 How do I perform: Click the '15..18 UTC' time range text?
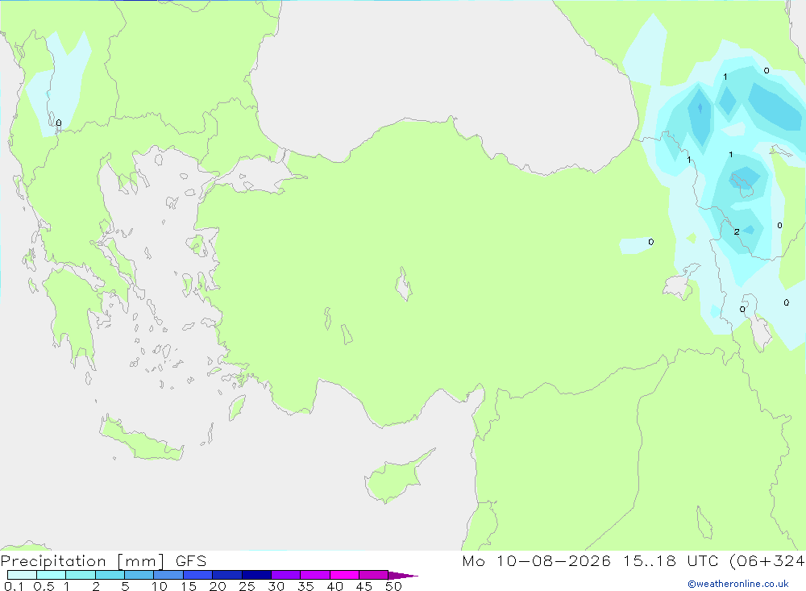[x=670, y=561]
